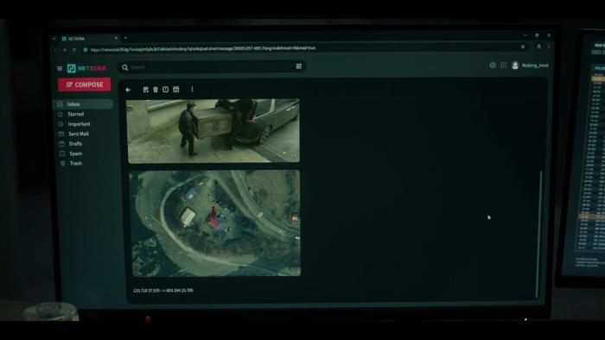Open the men carrying crate photo

pyautogui.click(x=213, y=131)
